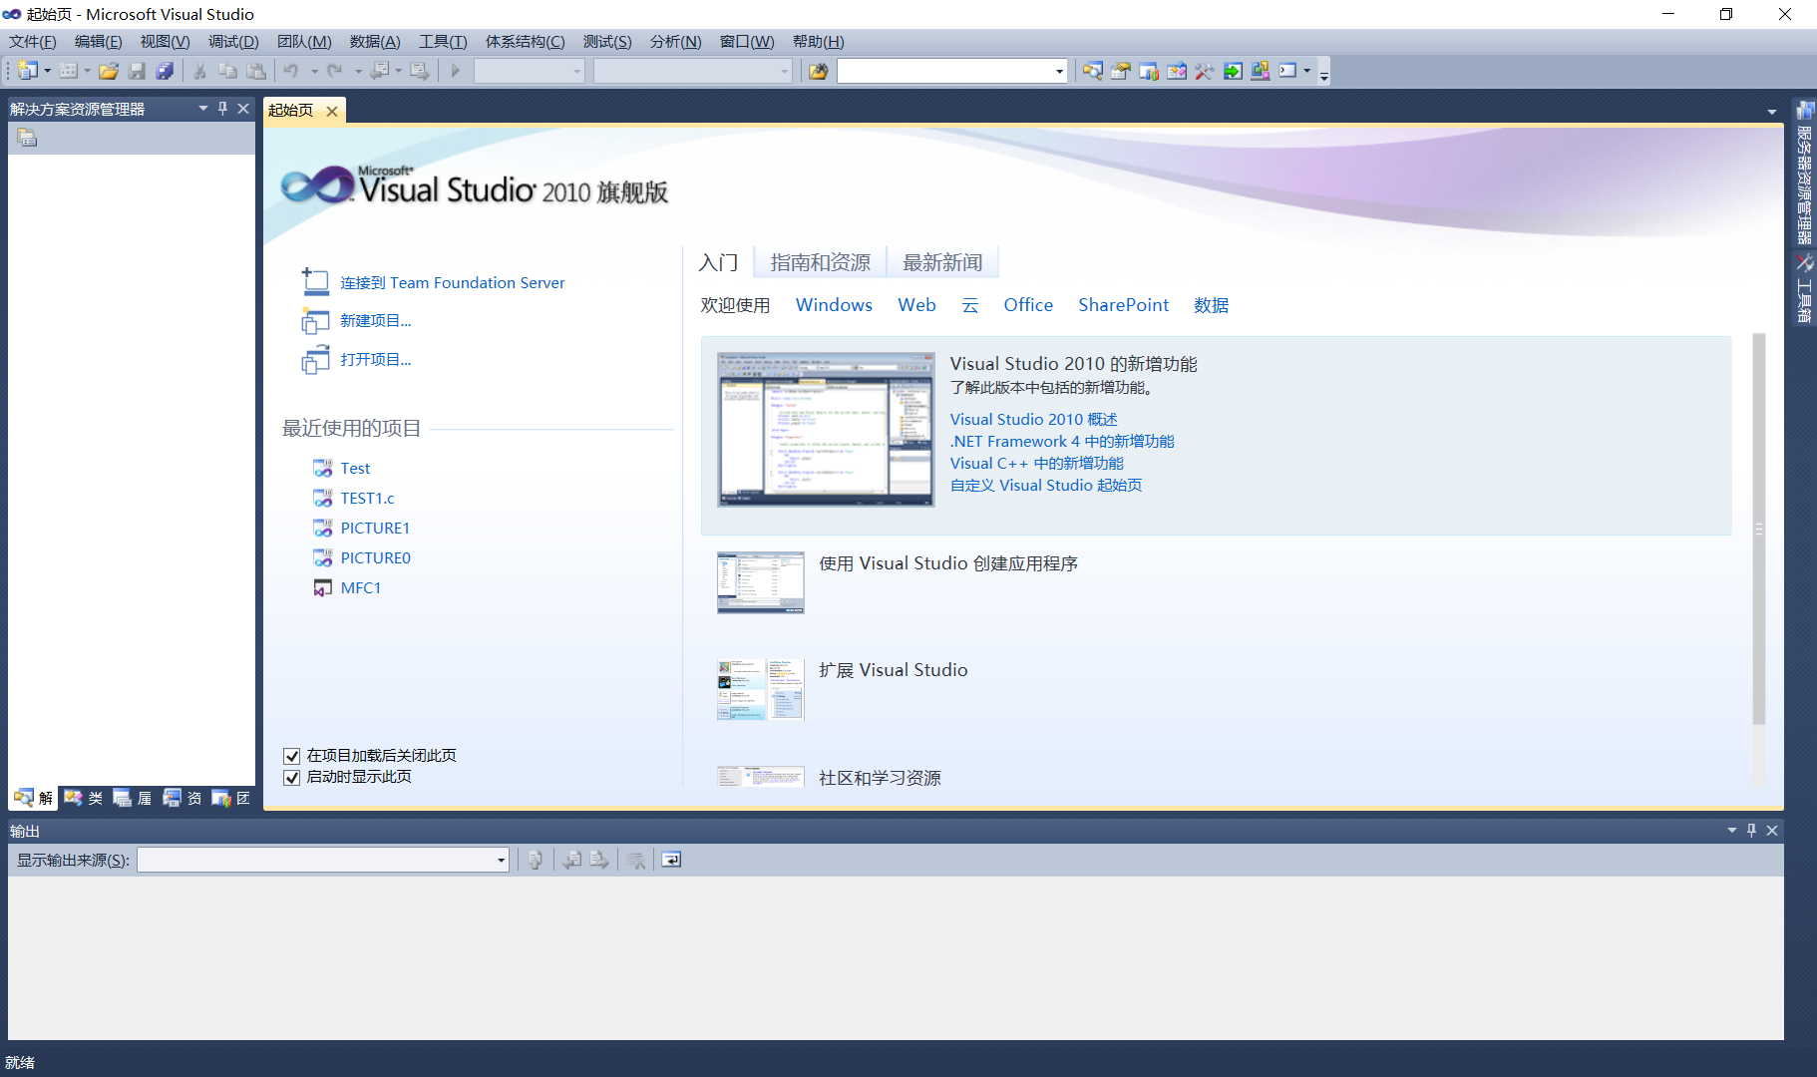Switch to Class View using bottom panel icon

[83, 798]
